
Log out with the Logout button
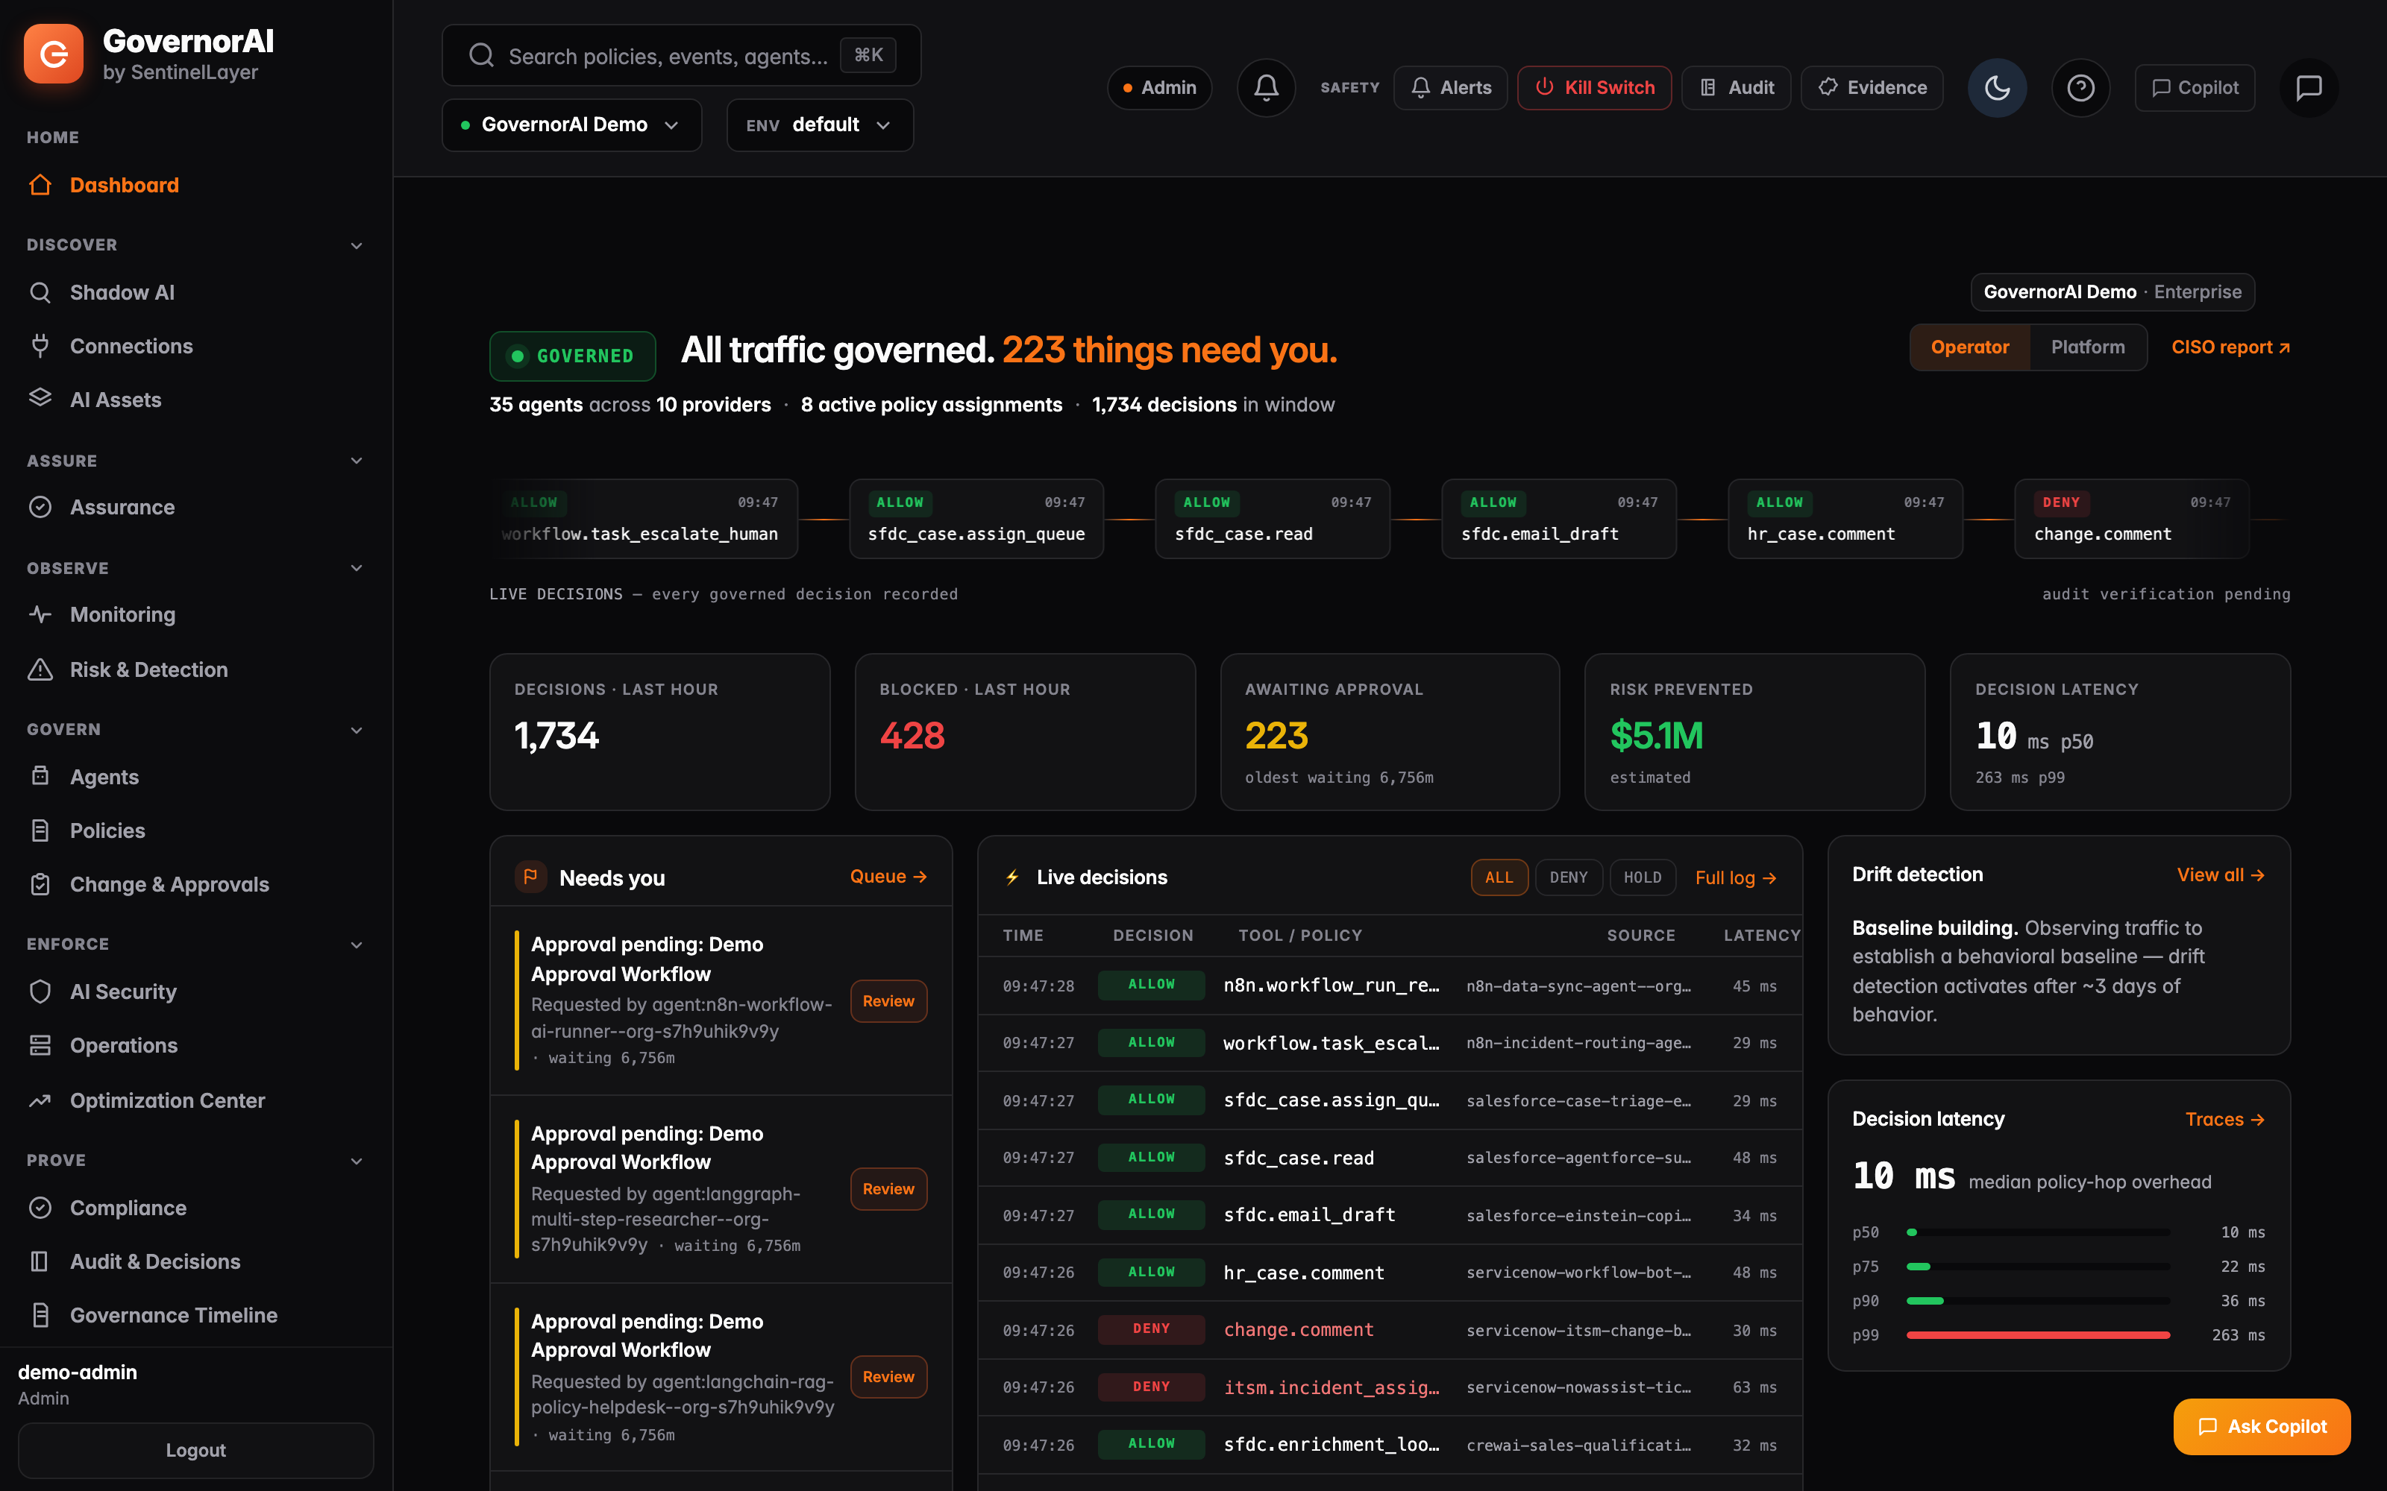[x=195, y=1451]
